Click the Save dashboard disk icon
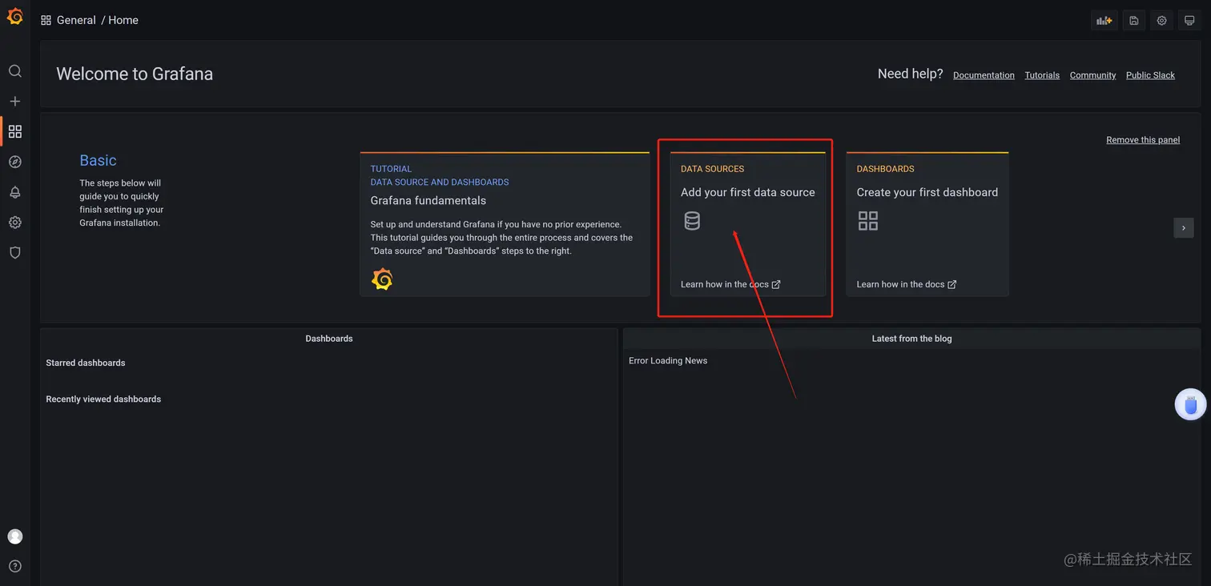 (1133, 21)
